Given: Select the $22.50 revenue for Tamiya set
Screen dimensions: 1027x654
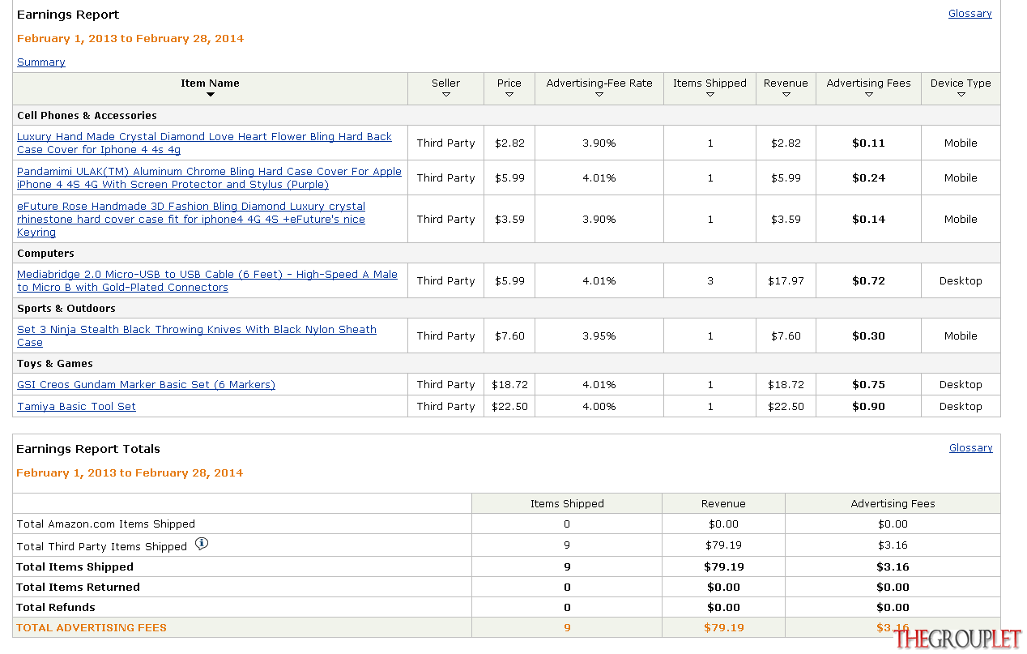Looking at the screenshot, I should [786, 407].
